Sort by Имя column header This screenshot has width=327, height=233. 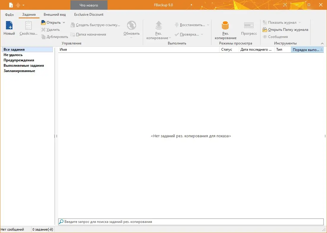pos(139,50)
